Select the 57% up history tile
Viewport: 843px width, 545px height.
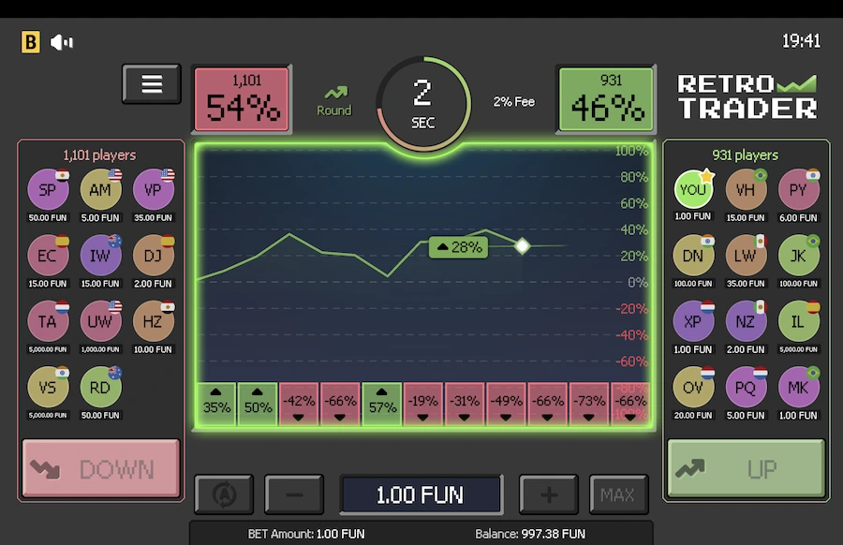coord(382,405)
